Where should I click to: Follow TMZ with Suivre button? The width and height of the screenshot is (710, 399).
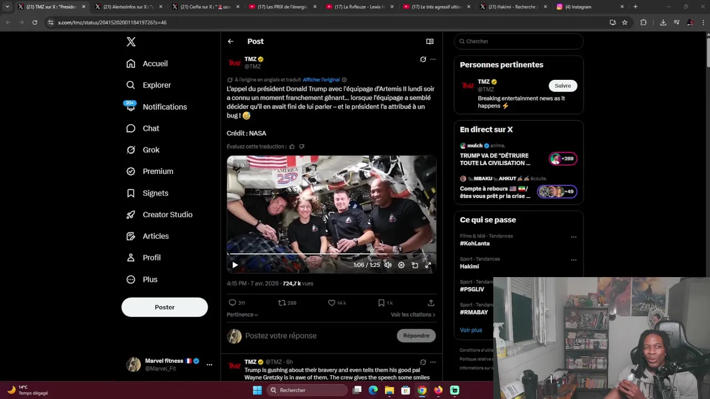click(x=562, y=86)
